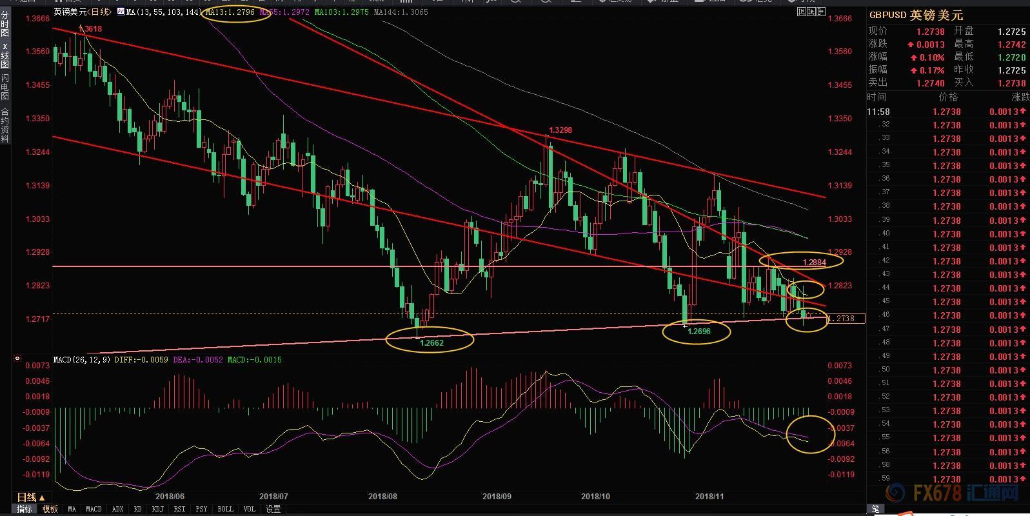Switch indicator to KDJ
This screenshot has height=516, width=1030.
(x=157, y=509)
